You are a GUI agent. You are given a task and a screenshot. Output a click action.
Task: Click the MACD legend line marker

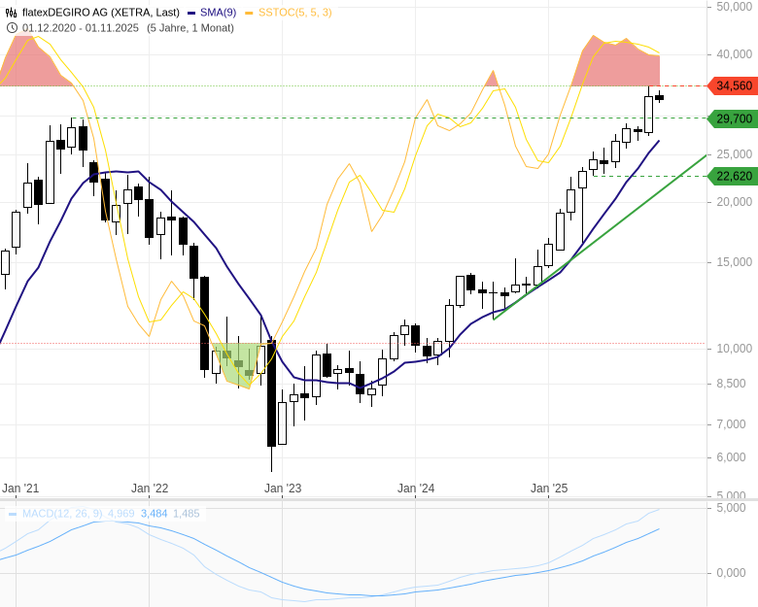[x=13, y=514]
